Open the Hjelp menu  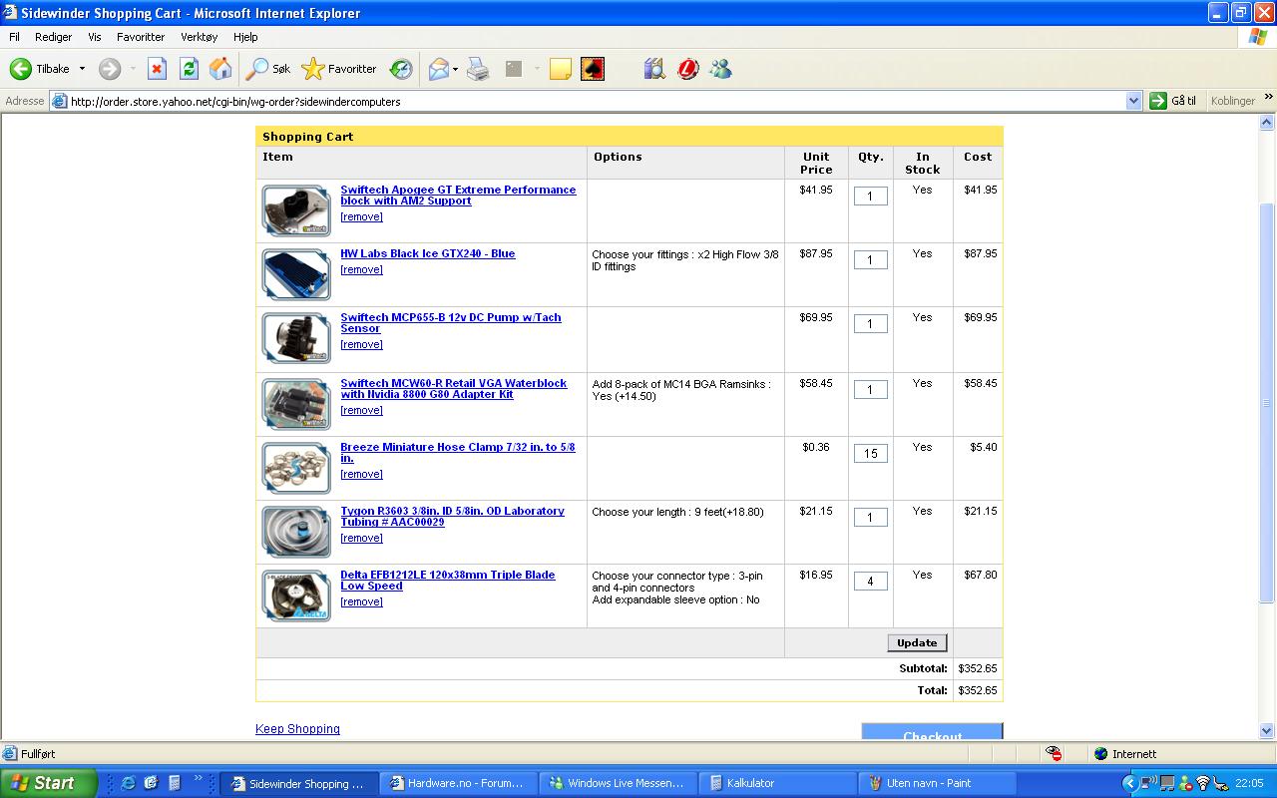(245, 37)
